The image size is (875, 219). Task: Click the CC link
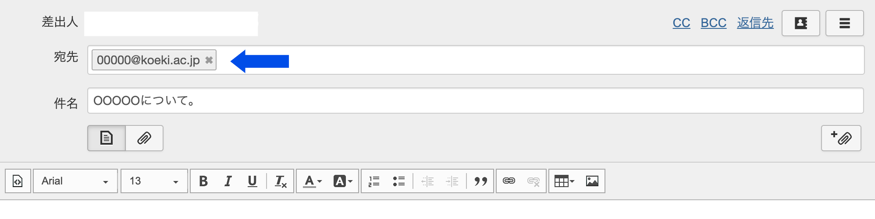[681, 23]
